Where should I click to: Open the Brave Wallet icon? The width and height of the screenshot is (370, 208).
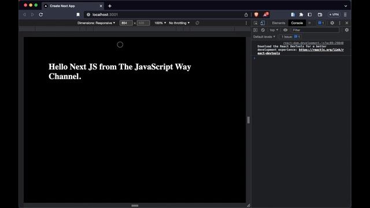320,14
